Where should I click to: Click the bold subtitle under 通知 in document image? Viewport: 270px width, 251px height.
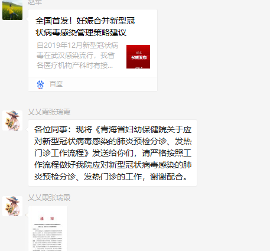[x=47, y=226]
